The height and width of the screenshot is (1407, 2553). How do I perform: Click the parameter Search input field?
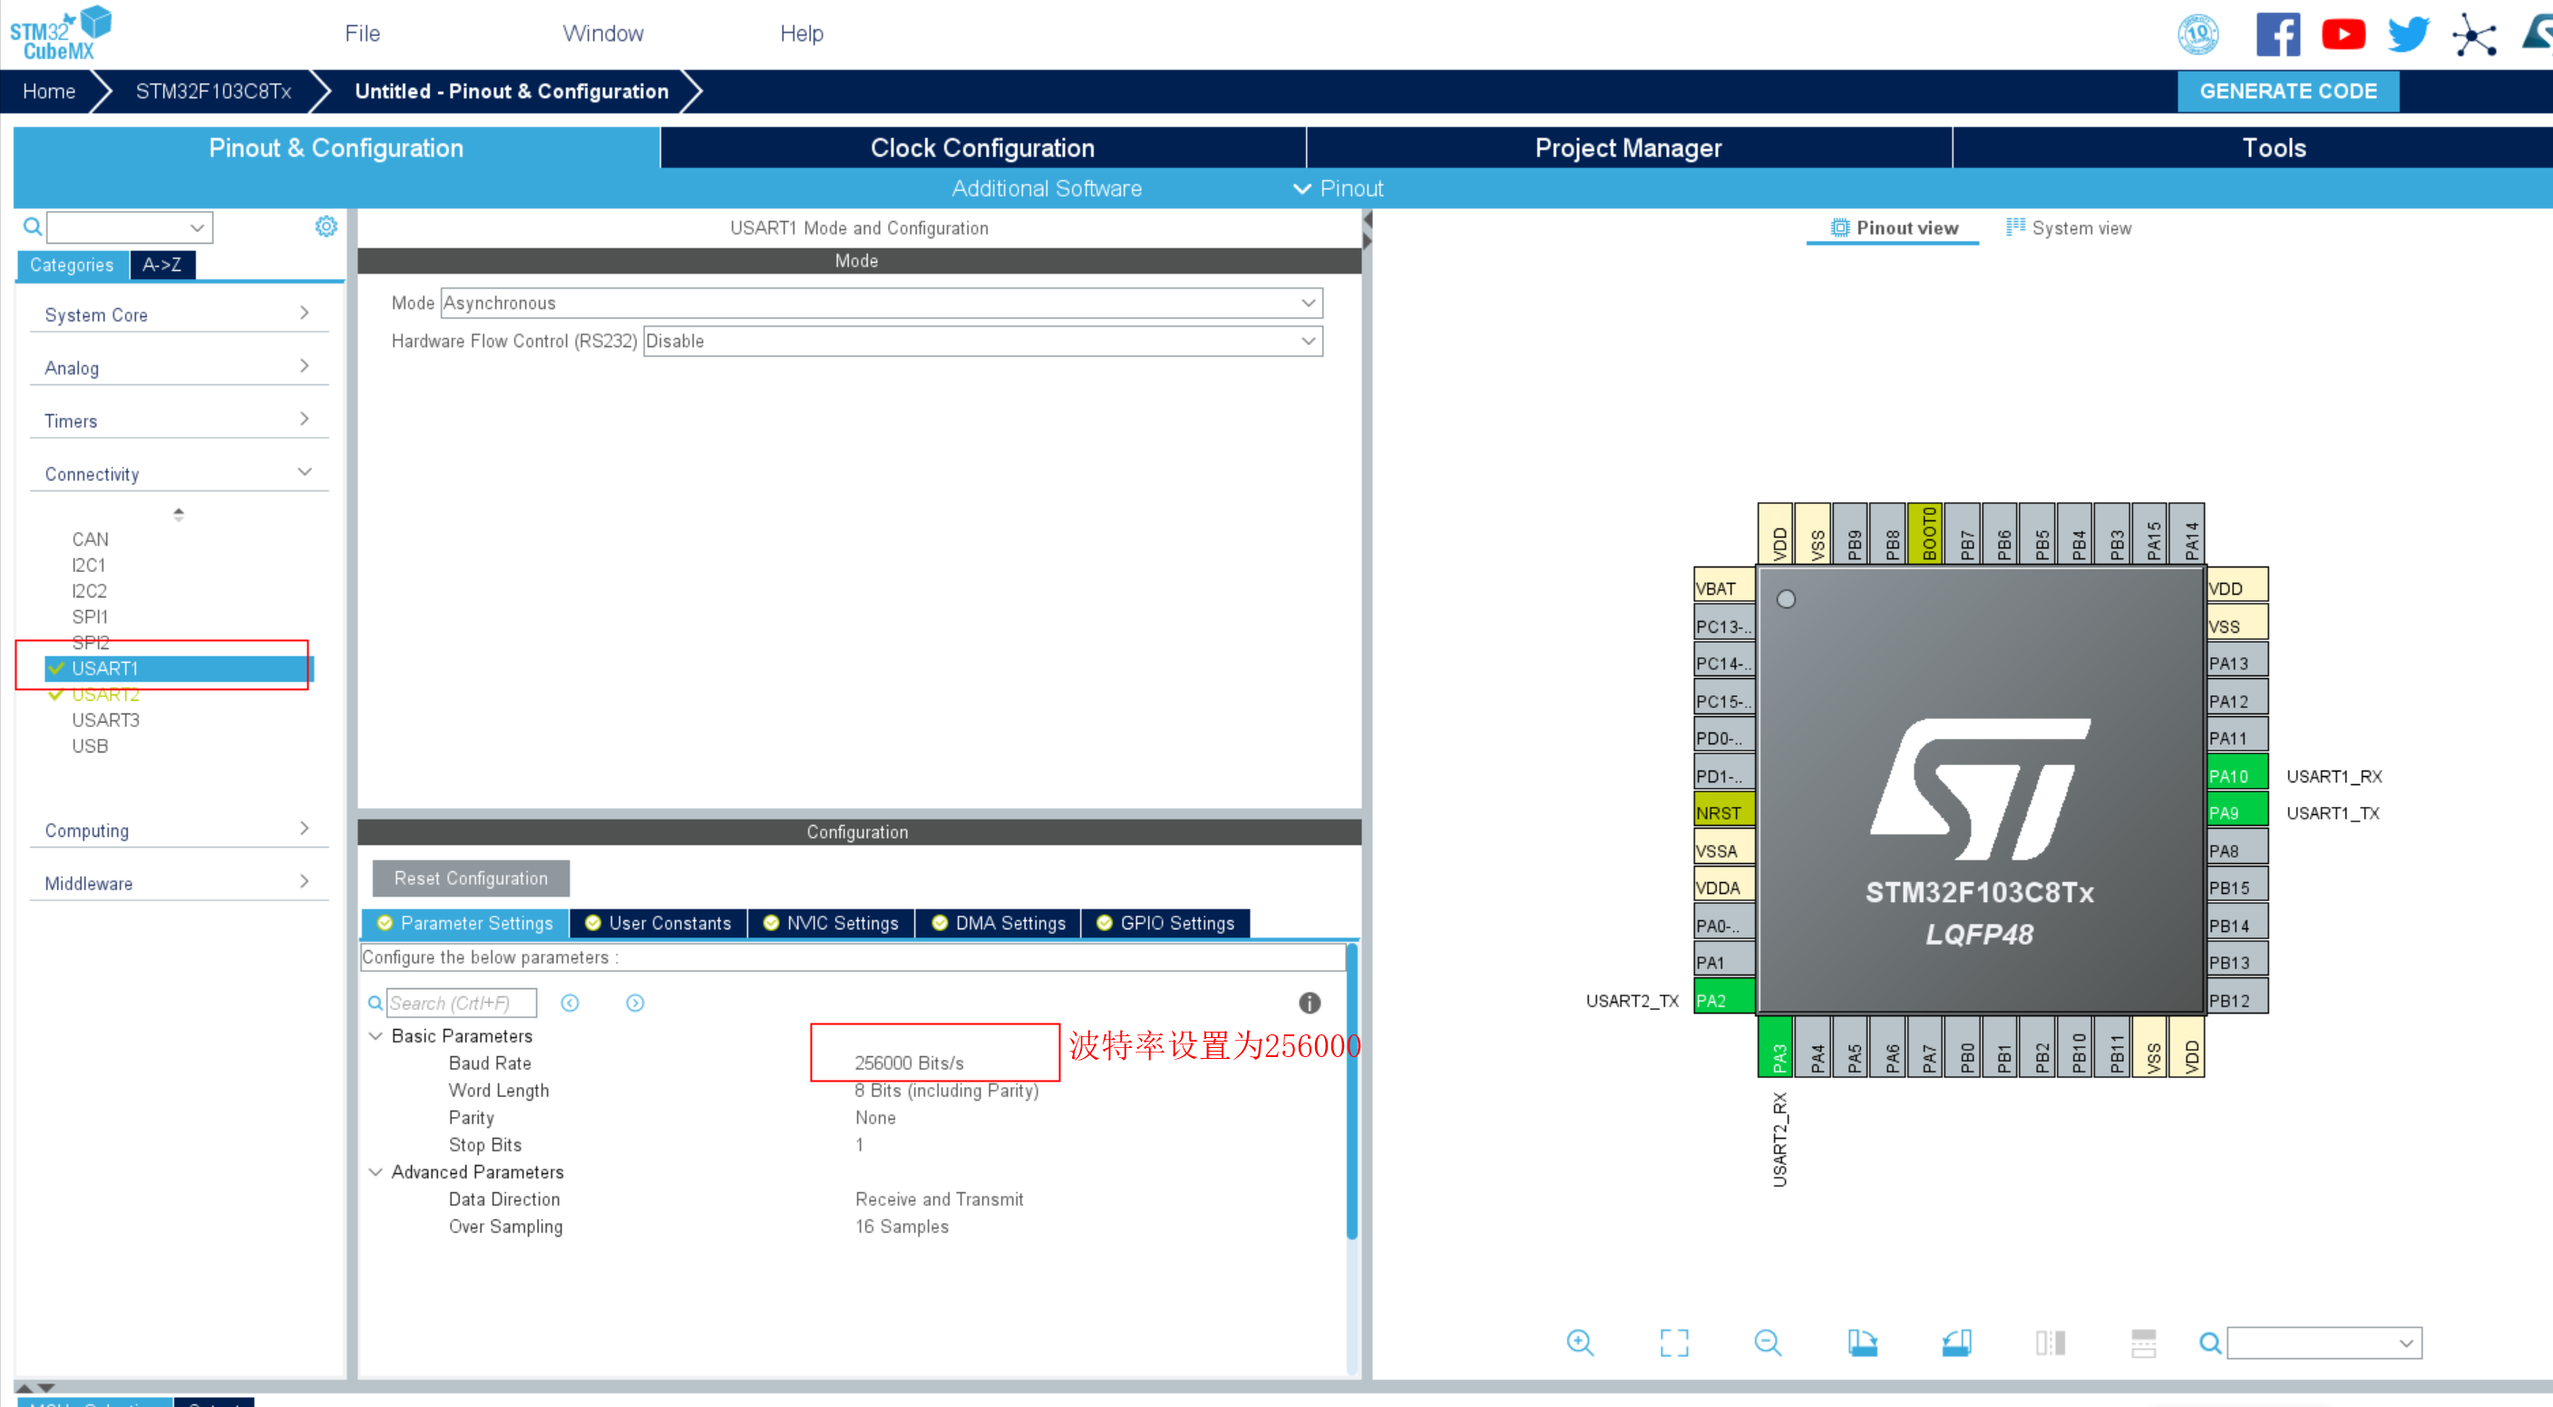point(461,1003)
